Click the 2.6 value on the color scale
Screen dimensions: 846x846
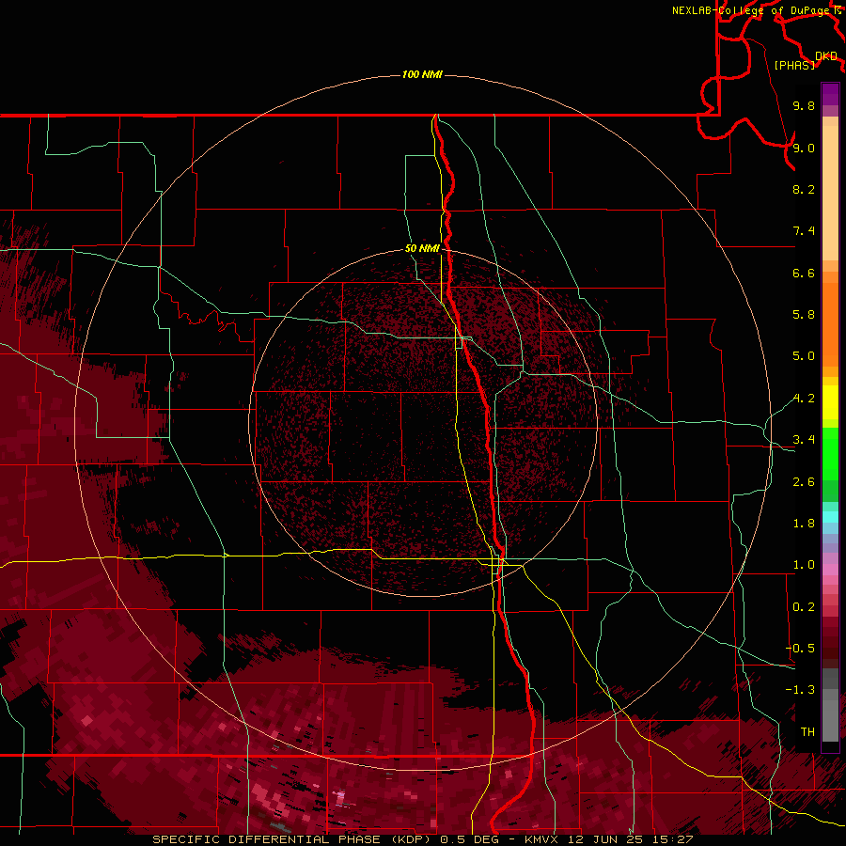[x=804, y=482]
